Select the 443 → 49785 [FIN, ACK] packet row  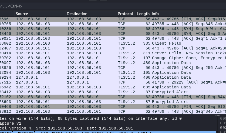coord(113,19)
